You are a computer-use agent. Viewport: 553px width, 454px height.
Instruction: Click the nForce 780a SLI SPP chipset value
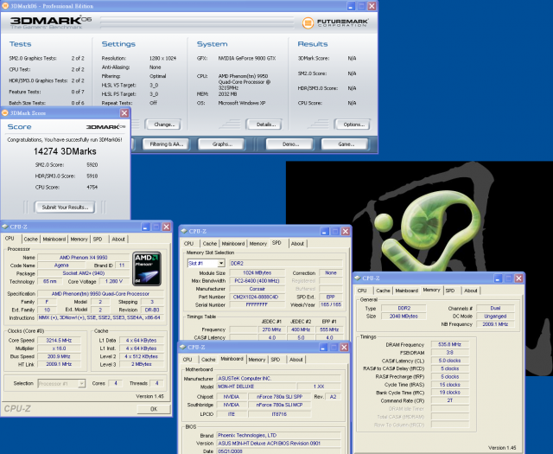(279, 397)
